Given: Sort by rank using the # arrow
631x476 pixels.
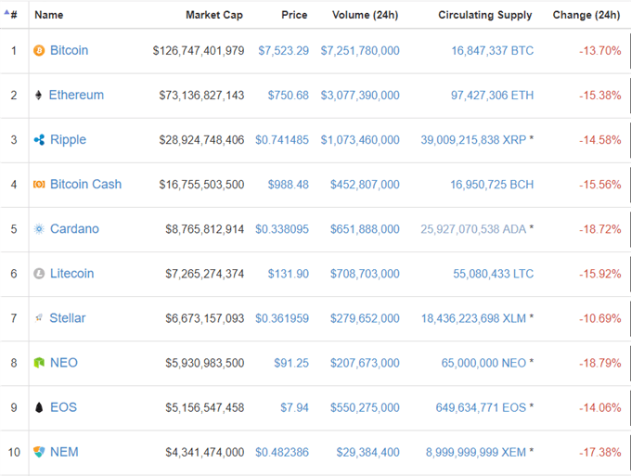Looking at the screenshot, I should [x=10, y=15].
